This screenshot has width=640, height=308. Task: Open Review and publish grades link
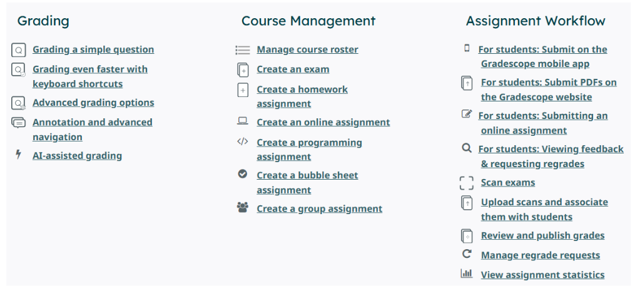pos(542,236)
